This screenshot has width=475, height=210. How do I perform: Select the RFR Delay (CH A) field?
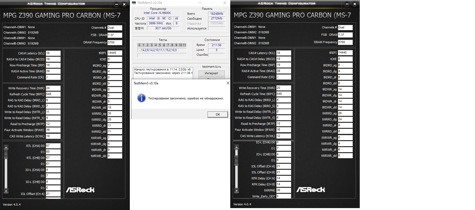[284, 178]
